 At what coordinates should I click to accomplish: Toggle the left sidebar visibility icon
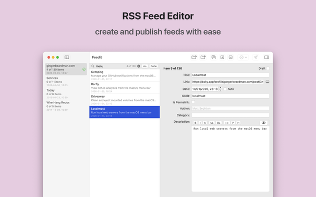pos(67,57)
